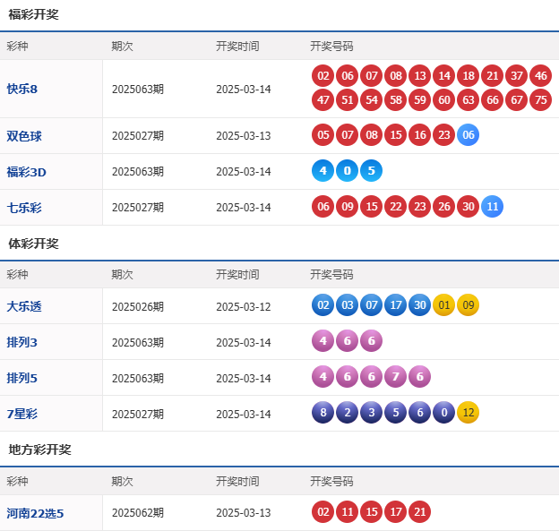Click the blue ball 4 in the 福彩3D row
Screen dimensions: 559x531
pyautogui.click(x=323, y=170)
